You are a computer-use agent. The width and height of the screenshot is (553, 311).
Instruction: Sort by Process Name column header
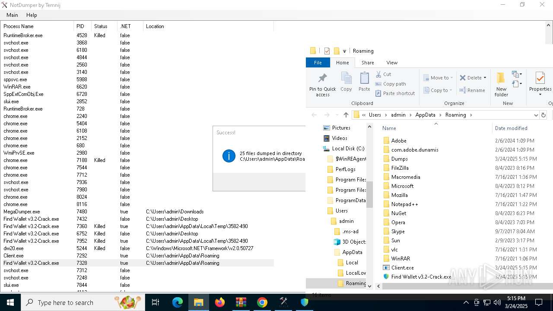(x=37, y=26)
